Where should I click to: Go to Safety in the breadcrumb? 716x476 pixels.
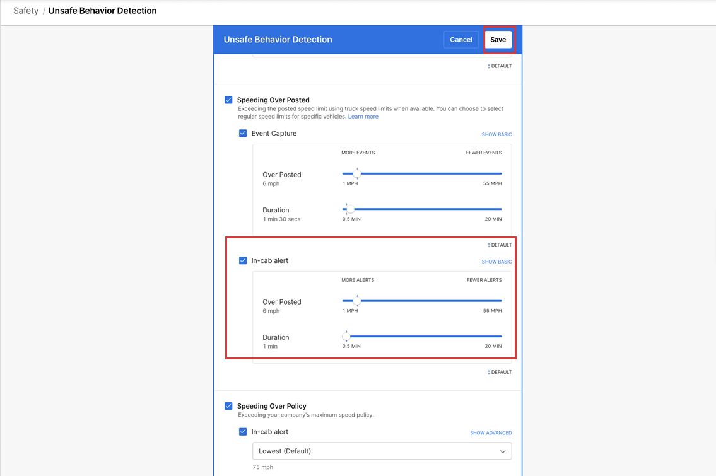[26, 11]
